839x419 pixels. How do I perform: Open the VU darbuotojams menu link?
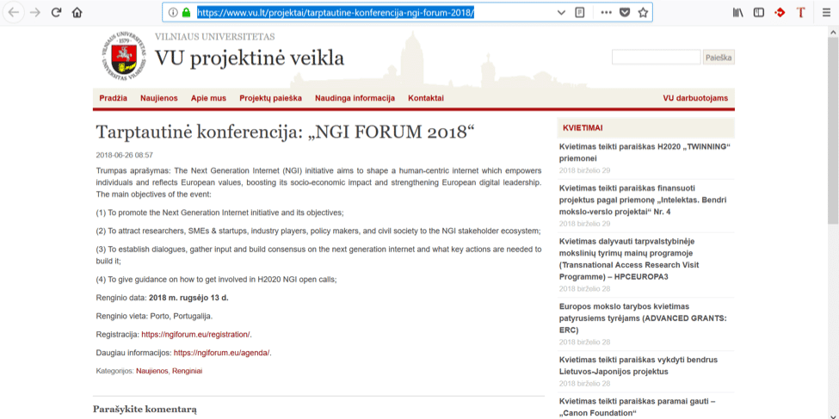695,98
